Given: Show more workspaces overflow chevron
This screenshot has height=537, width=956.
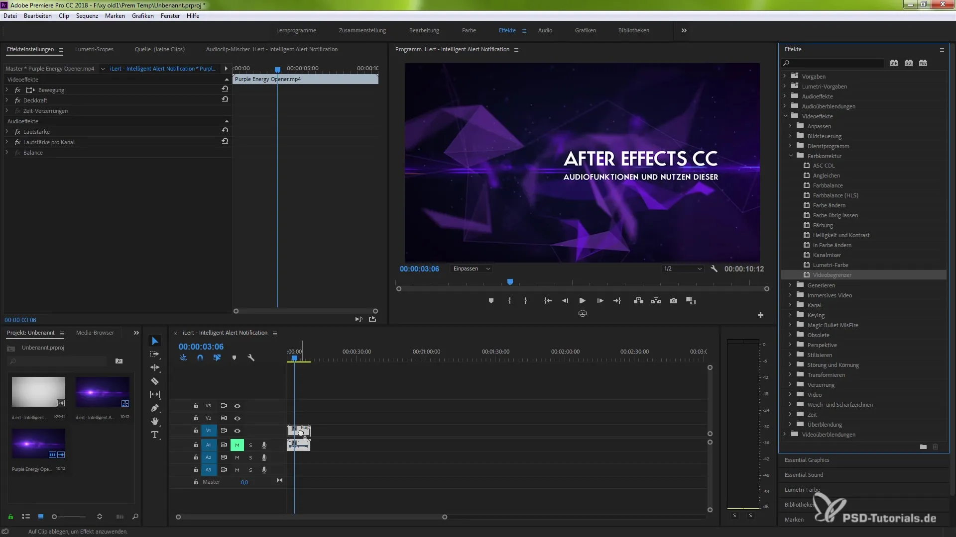Looking at the screenshot, I should (684, 30).
